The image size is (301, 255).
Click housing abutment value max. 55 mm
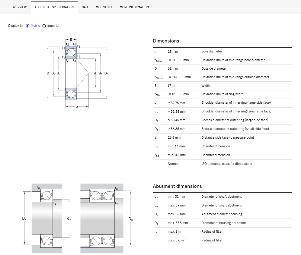[x=177, y=214]
